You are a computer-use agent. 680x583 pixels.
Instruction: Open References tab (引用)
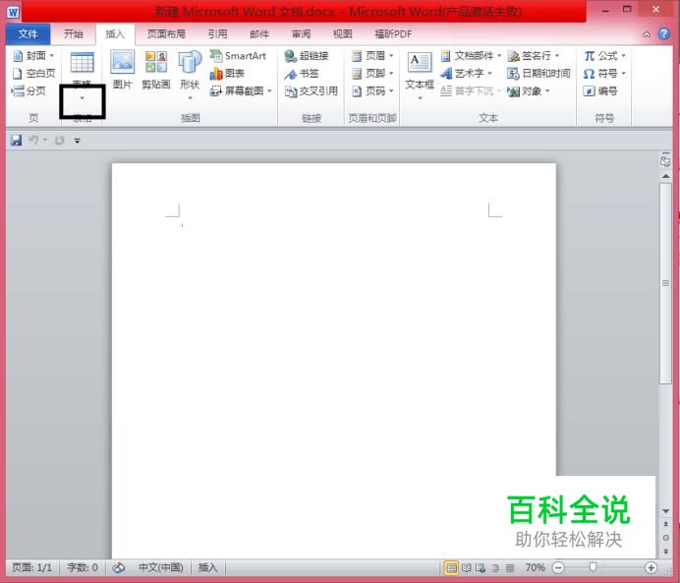[217, 34]
